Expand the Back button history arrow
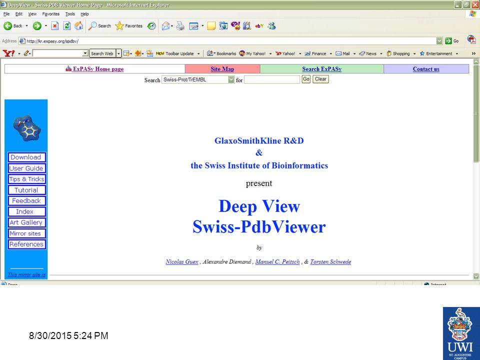The image size is (480, 360). coord(26,26)
